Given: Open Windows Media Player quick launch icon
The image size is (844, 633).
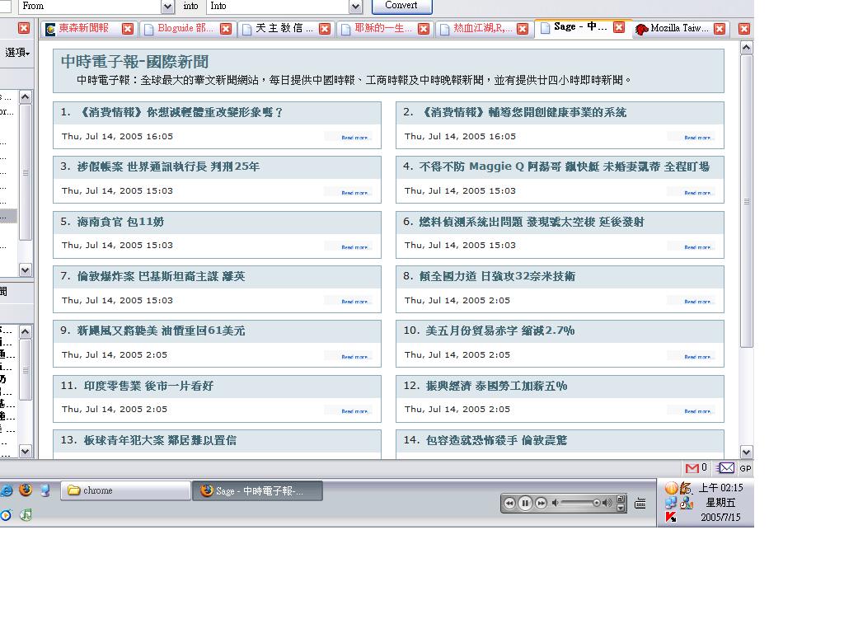Looking at the screenshot, I should 6,515.
